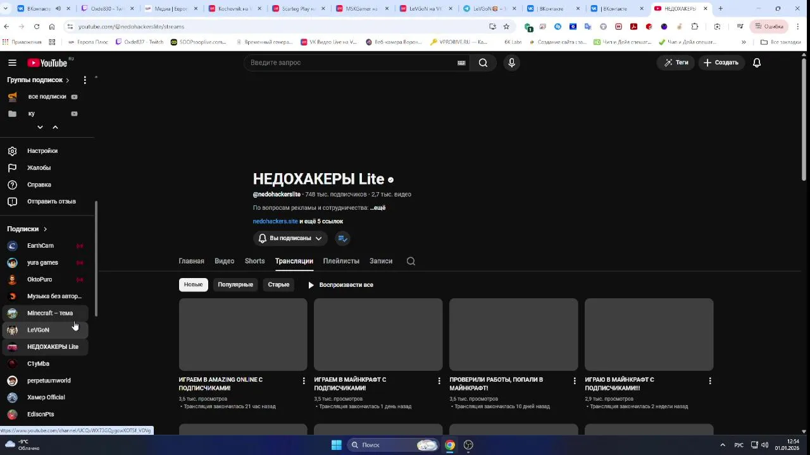Viewport: 810px width, 455px height.
Task: Open the ПРОВЕРИЛИ РАБОТЫ stream title
Action: pos(496,384)
